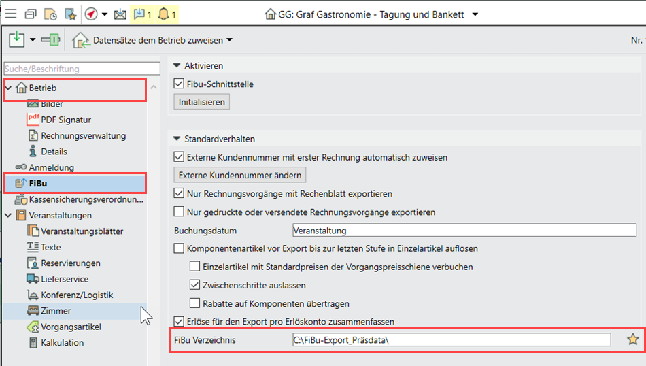
Task: Open the recent documents clock icon
Action: pyautogui.click(x=50, y=14)
